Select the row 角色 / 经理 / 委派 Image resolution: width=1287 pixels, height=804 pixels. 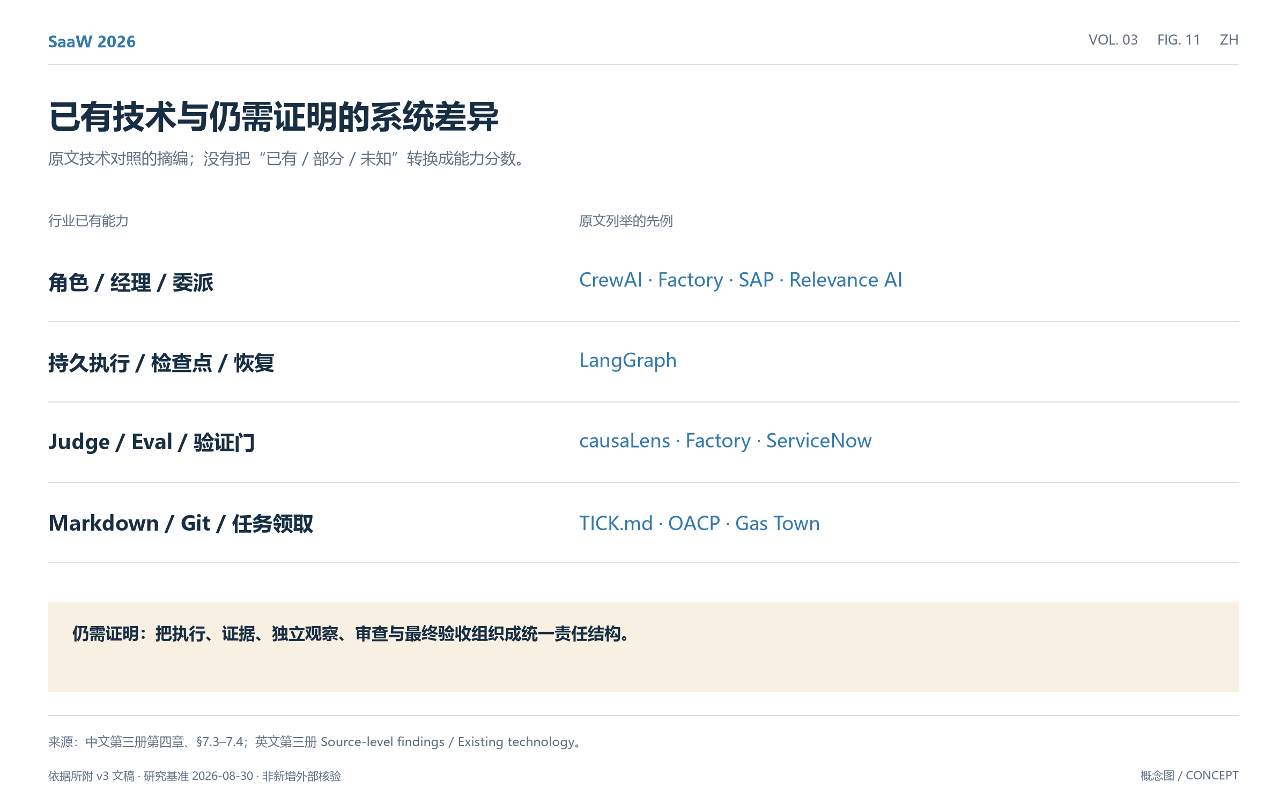[643, 281]
